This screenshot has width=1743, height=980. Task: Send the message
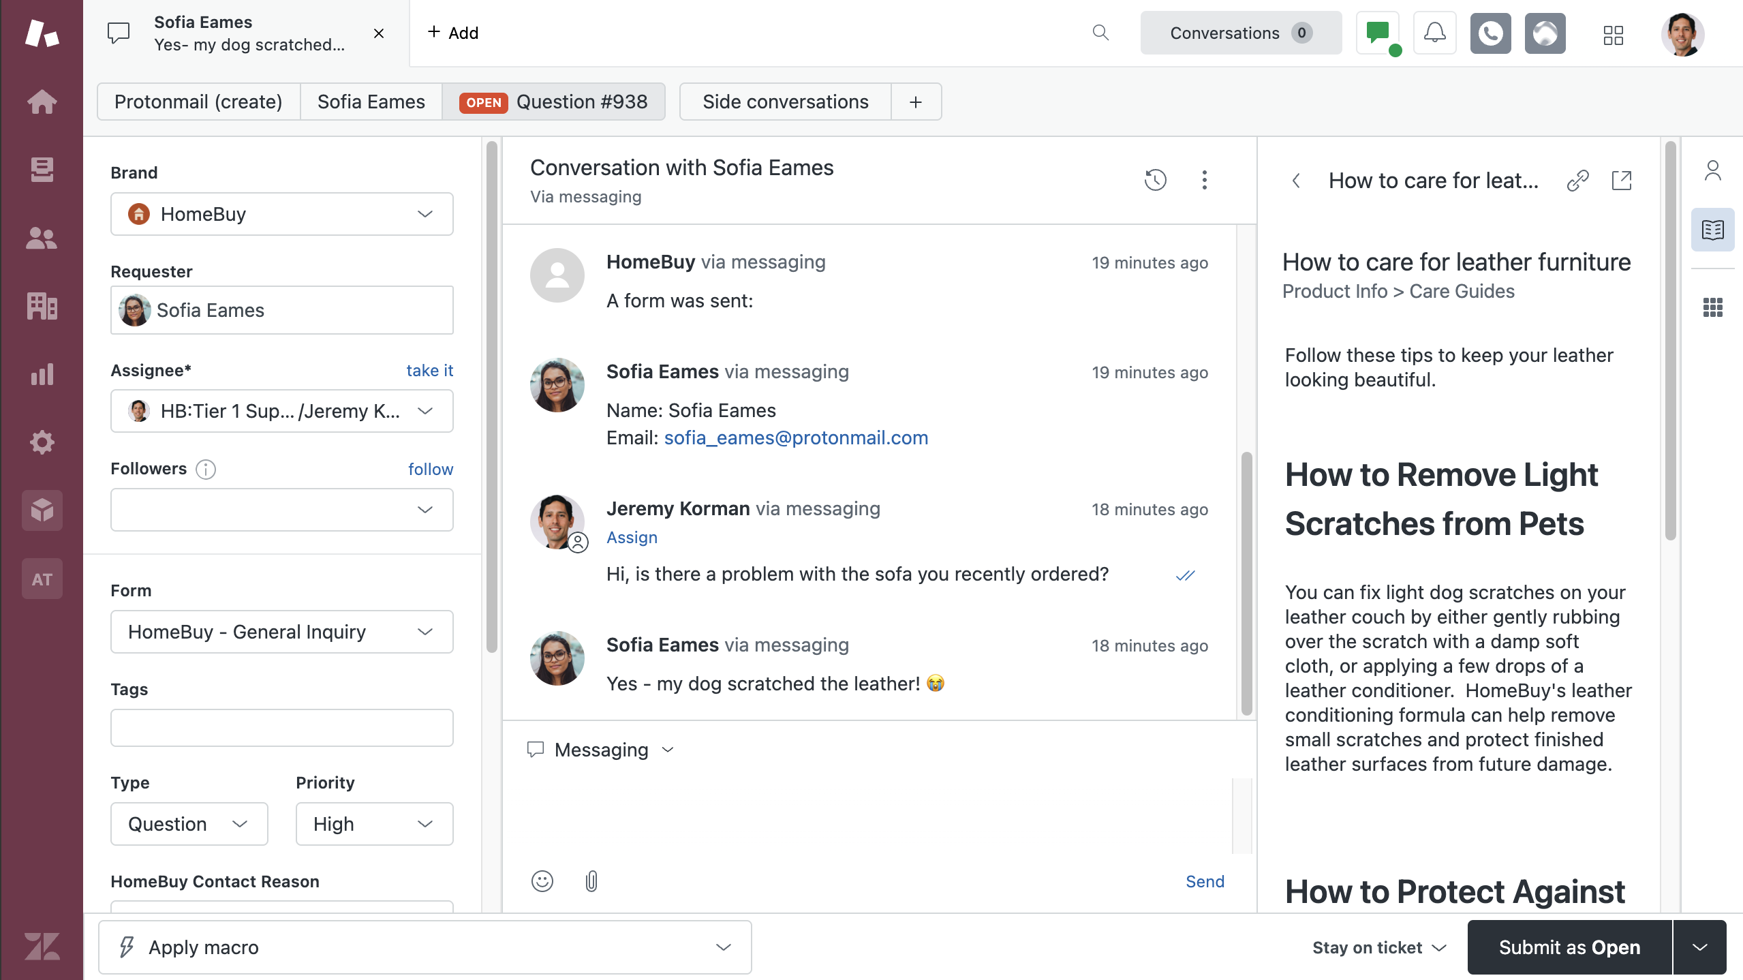pyautogui.click(x=1205, y=881)
